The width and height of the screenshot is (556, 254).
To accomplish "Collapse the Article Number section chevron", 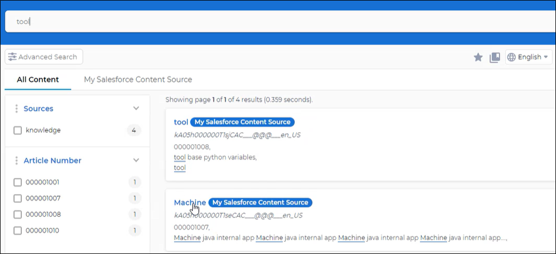I will (x=136, y=160).
